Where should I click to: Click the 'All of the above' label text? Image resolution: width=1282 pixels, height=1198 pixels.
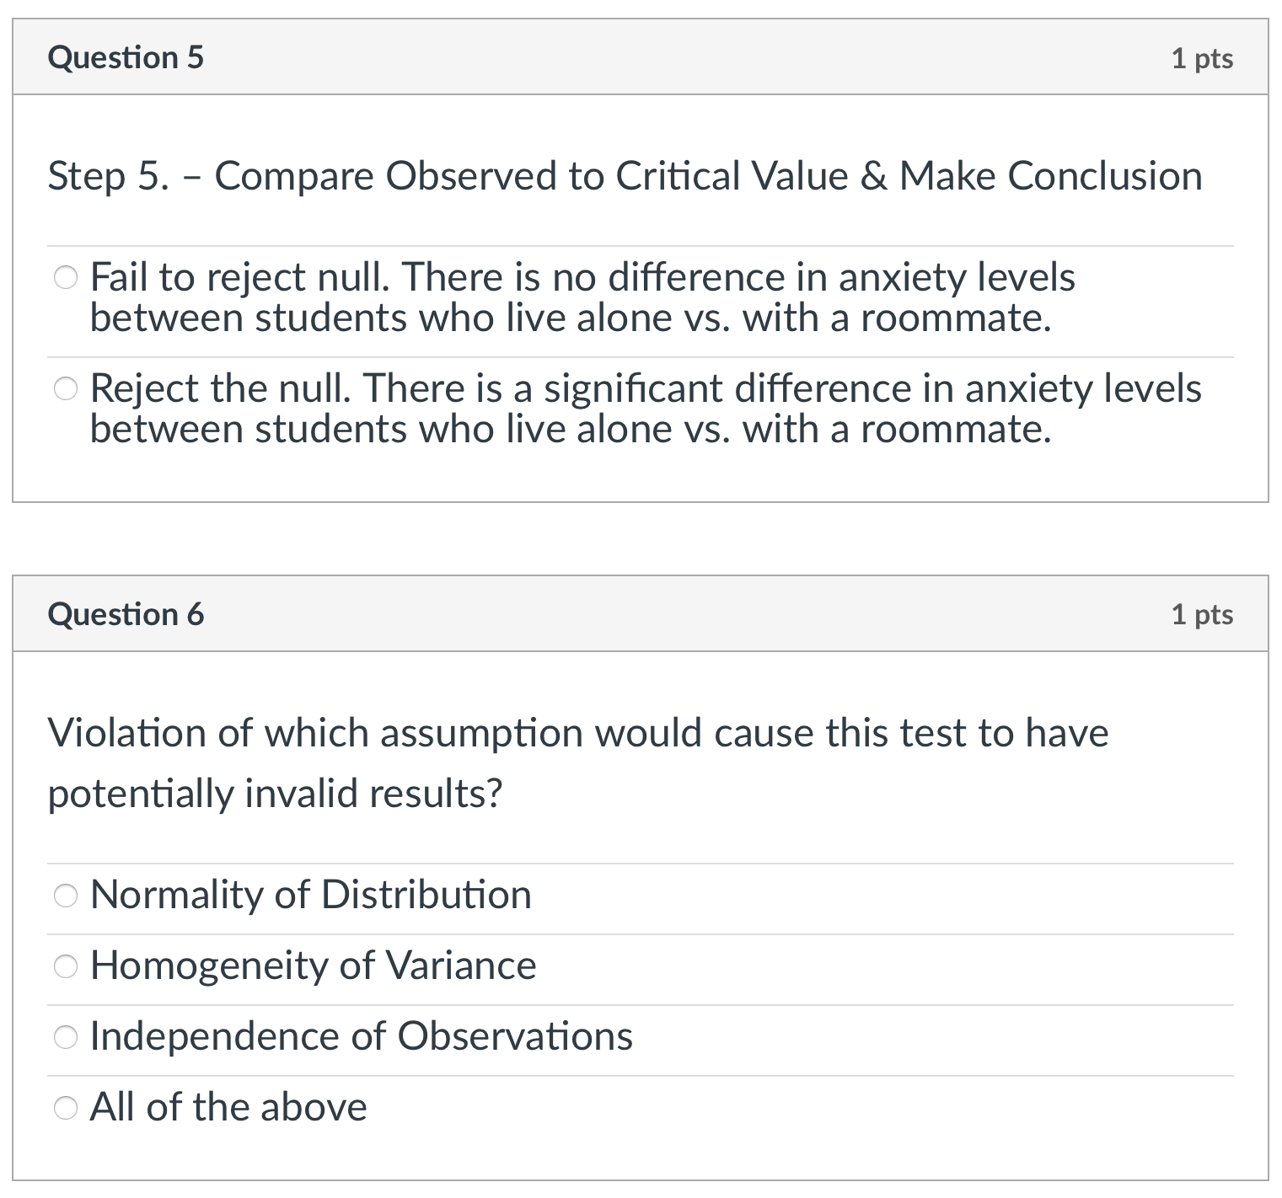[229, 1108]
